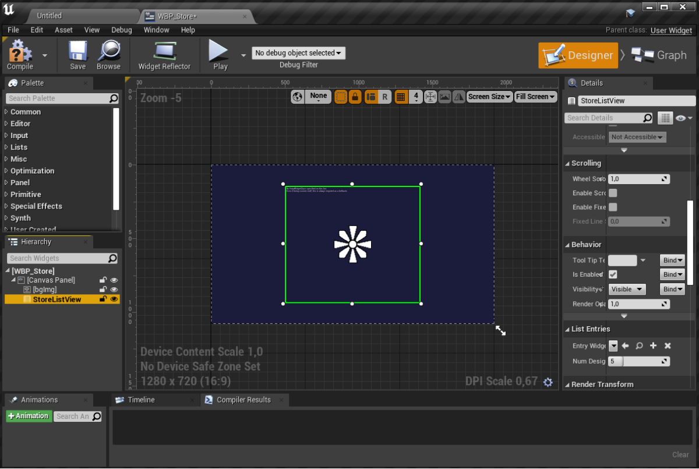The image size is (699, 469).
Task: Click the green Animation add button
Action: tap(28, 416)
